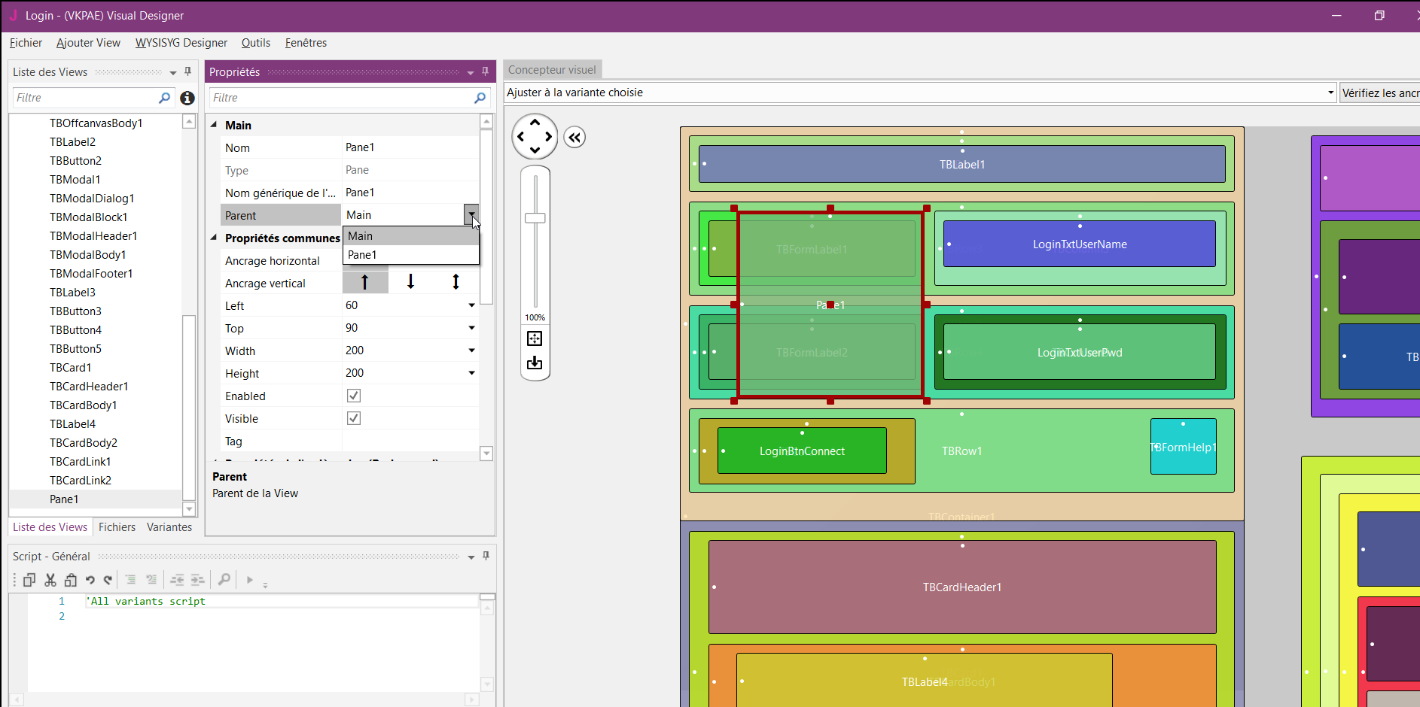Select TBCardHeader1 block in designer

(962, 587)
